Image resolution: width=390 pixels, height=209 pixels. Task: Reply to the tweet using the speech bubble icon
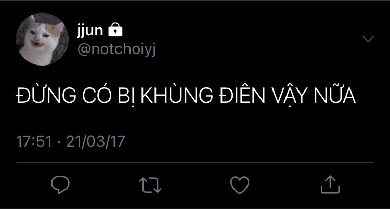point(60,185)
